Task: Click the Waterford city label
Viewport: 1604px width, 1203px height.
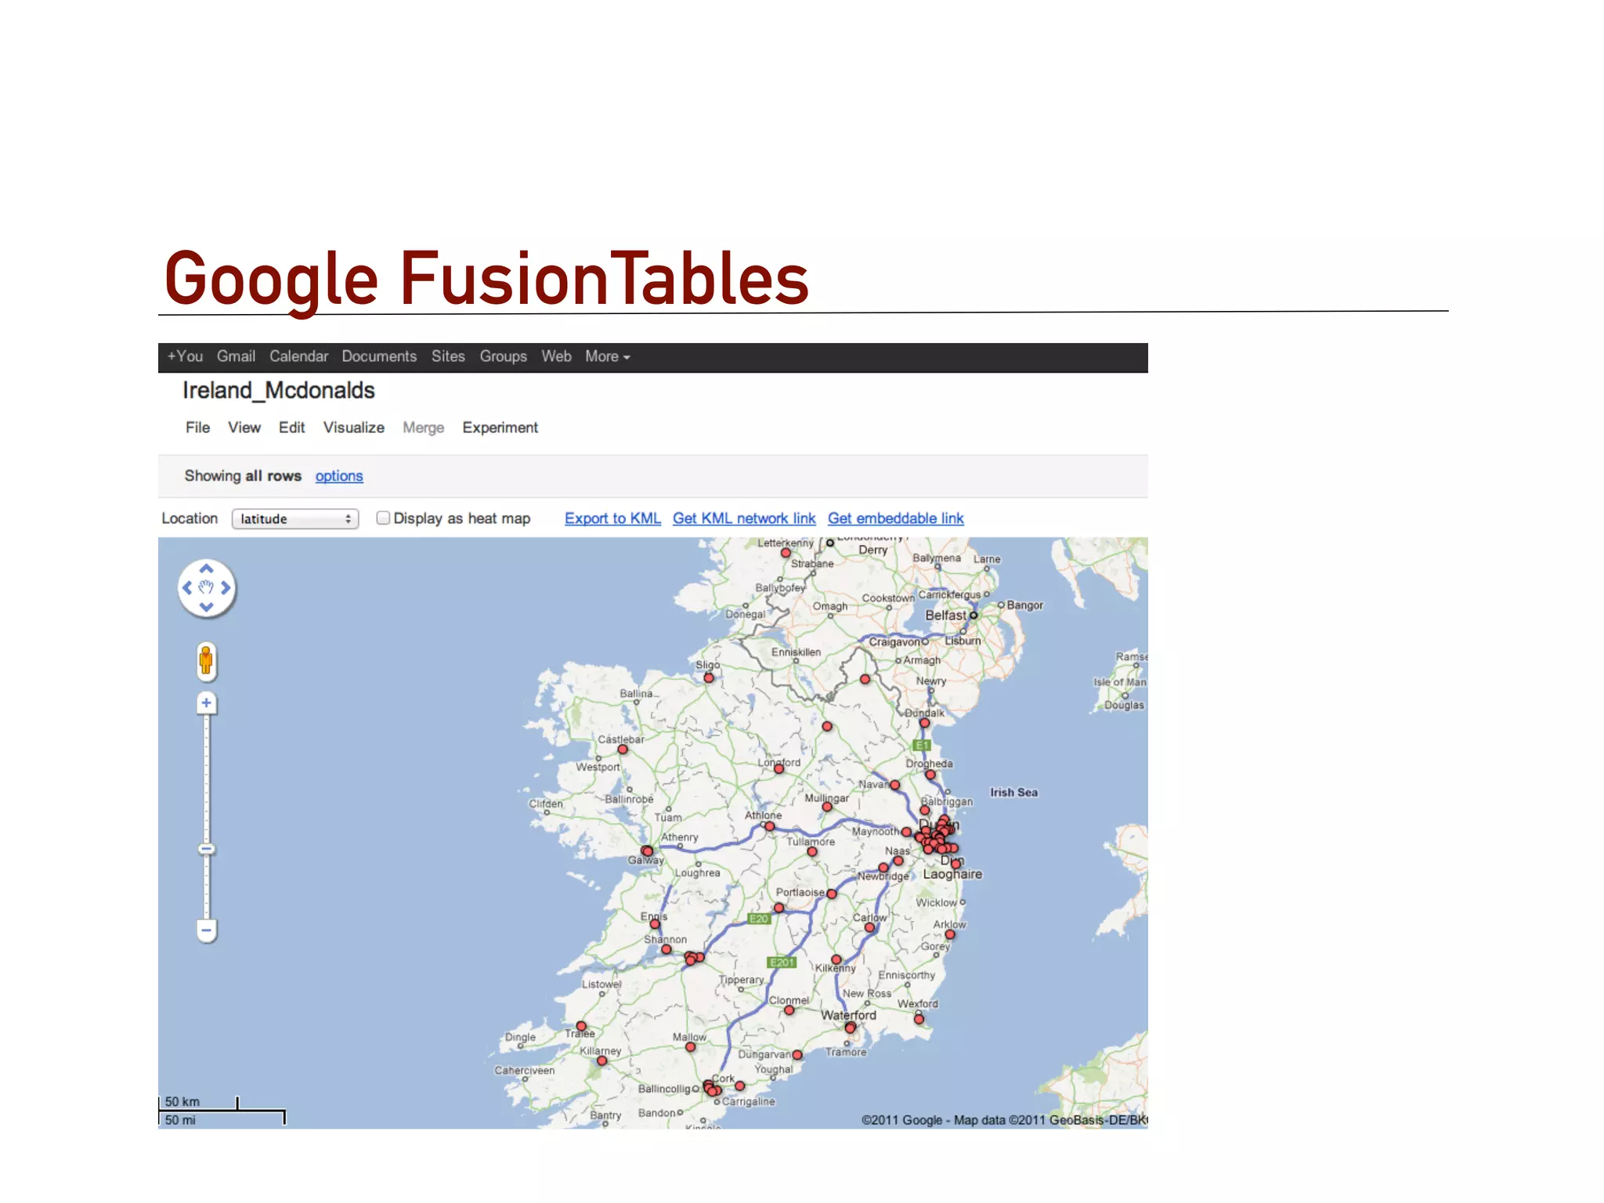Action: coord(848,1015)
